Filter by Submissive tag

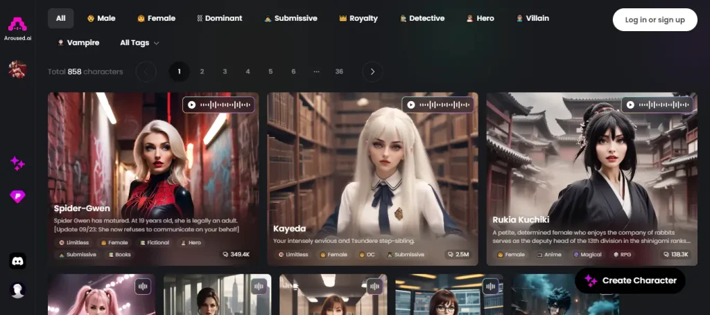[291, 19]
